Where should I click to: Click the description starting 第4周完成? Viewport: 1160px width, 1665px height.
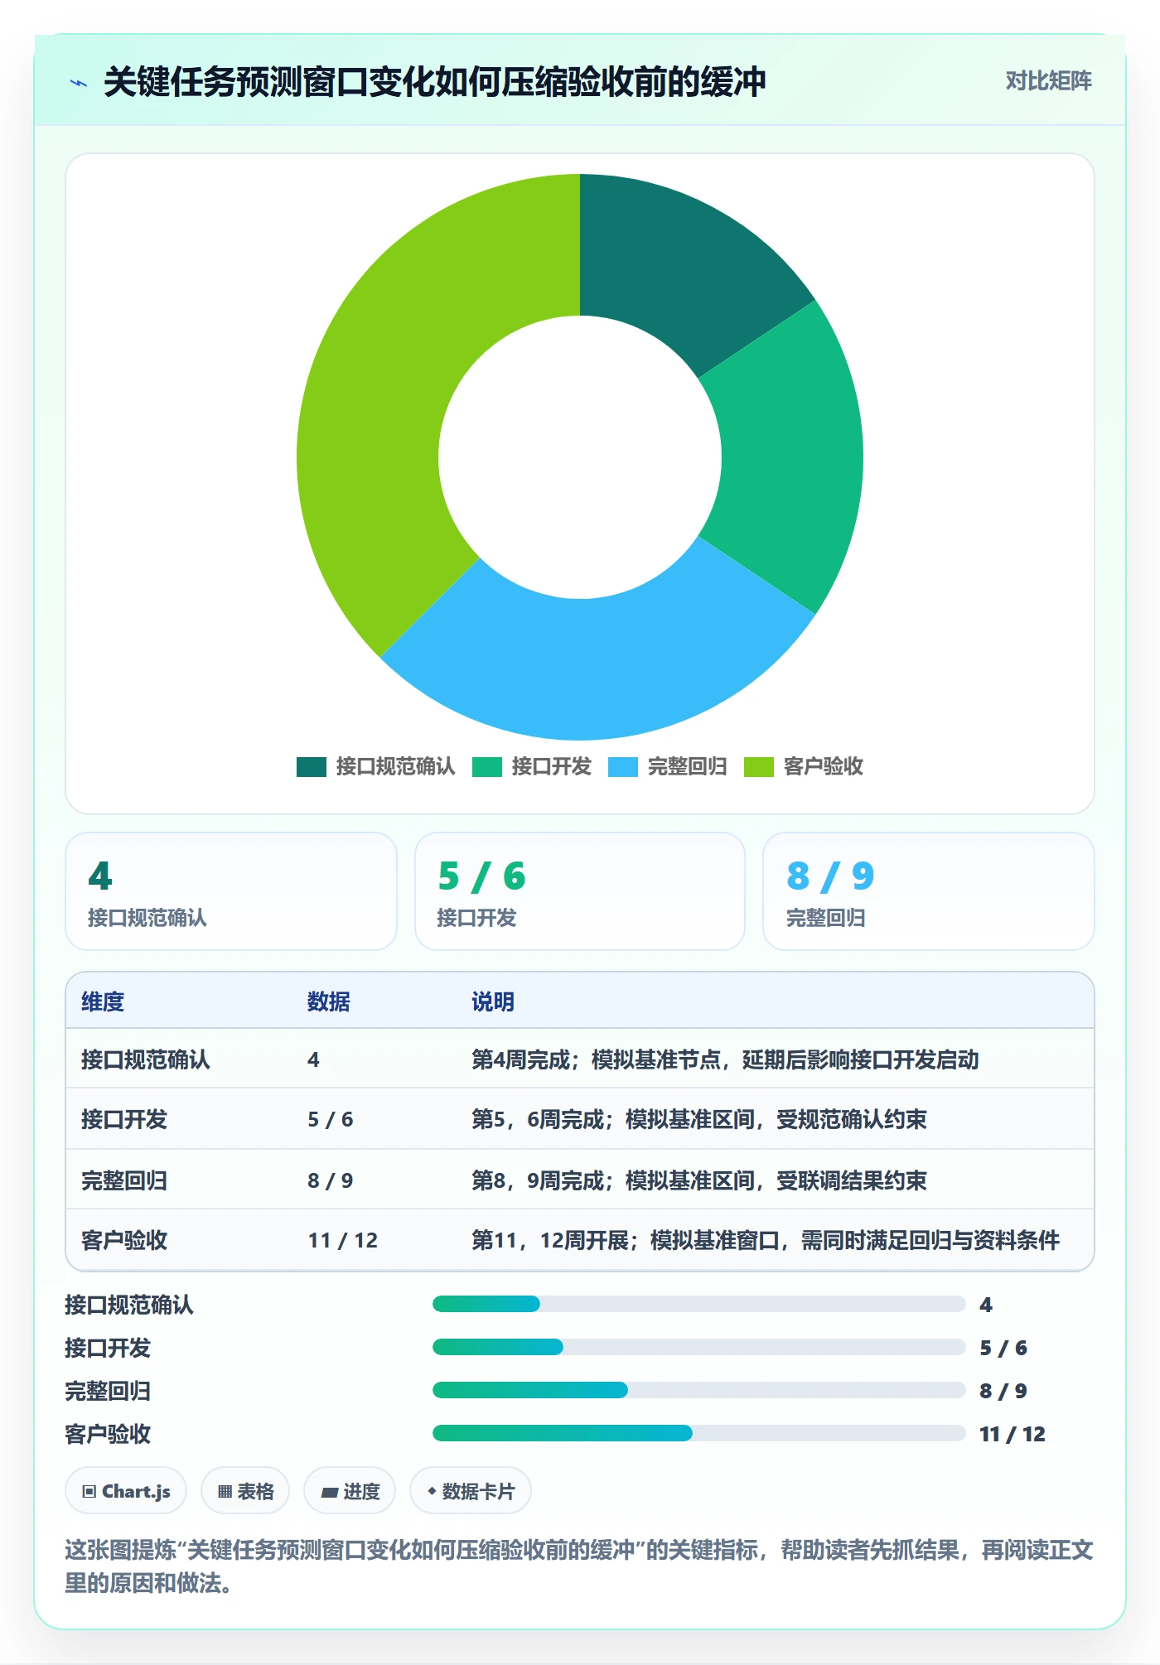[x=725, y=1059]
